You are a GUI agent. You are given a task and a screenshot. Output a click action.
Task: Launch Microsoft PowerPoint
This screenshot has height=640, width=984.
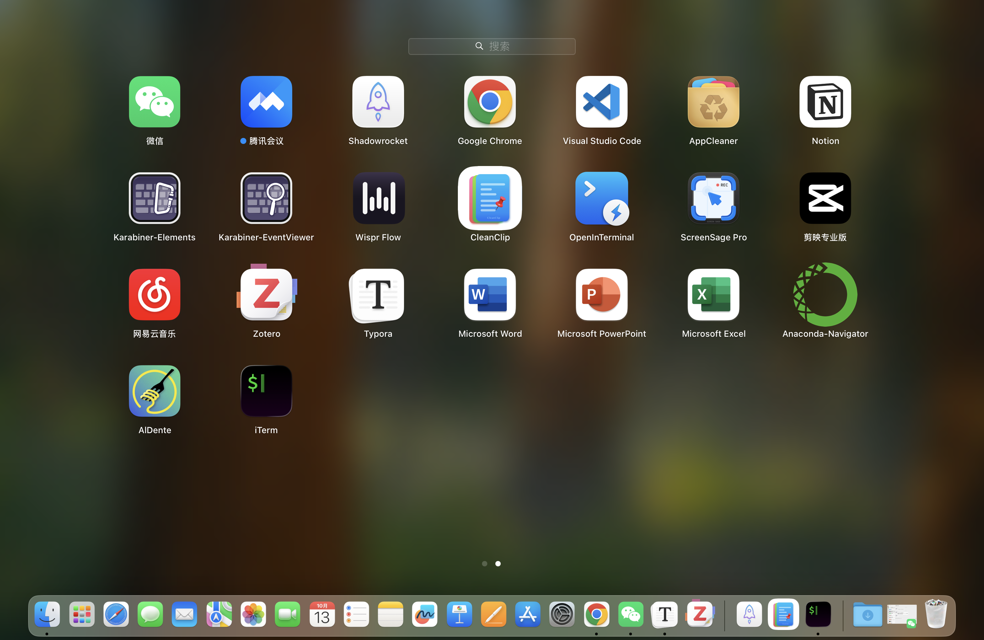(x=601, y=294)
